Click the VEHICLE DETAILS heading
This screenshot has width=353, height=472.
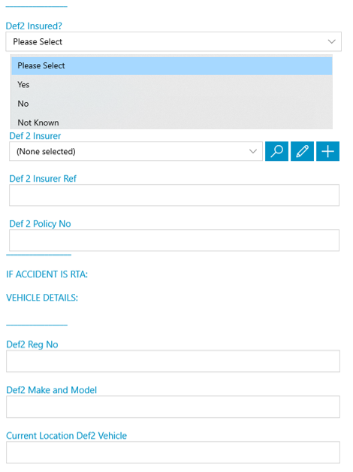click(x=42, y=298)
